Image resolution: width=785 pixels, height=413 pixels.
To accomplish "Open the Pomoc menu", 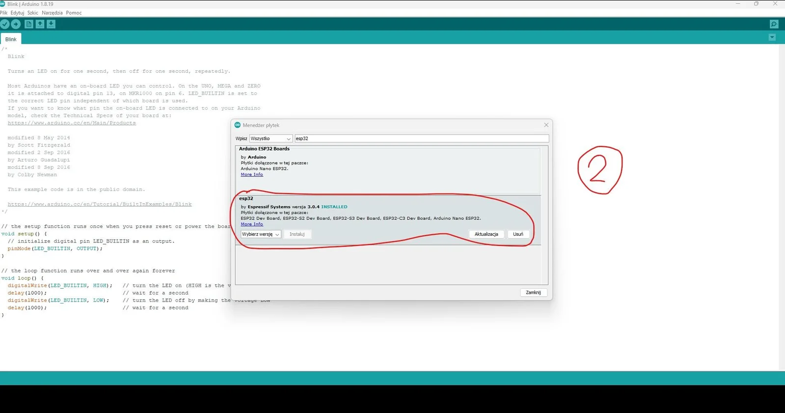I will [x=74, y=13].
